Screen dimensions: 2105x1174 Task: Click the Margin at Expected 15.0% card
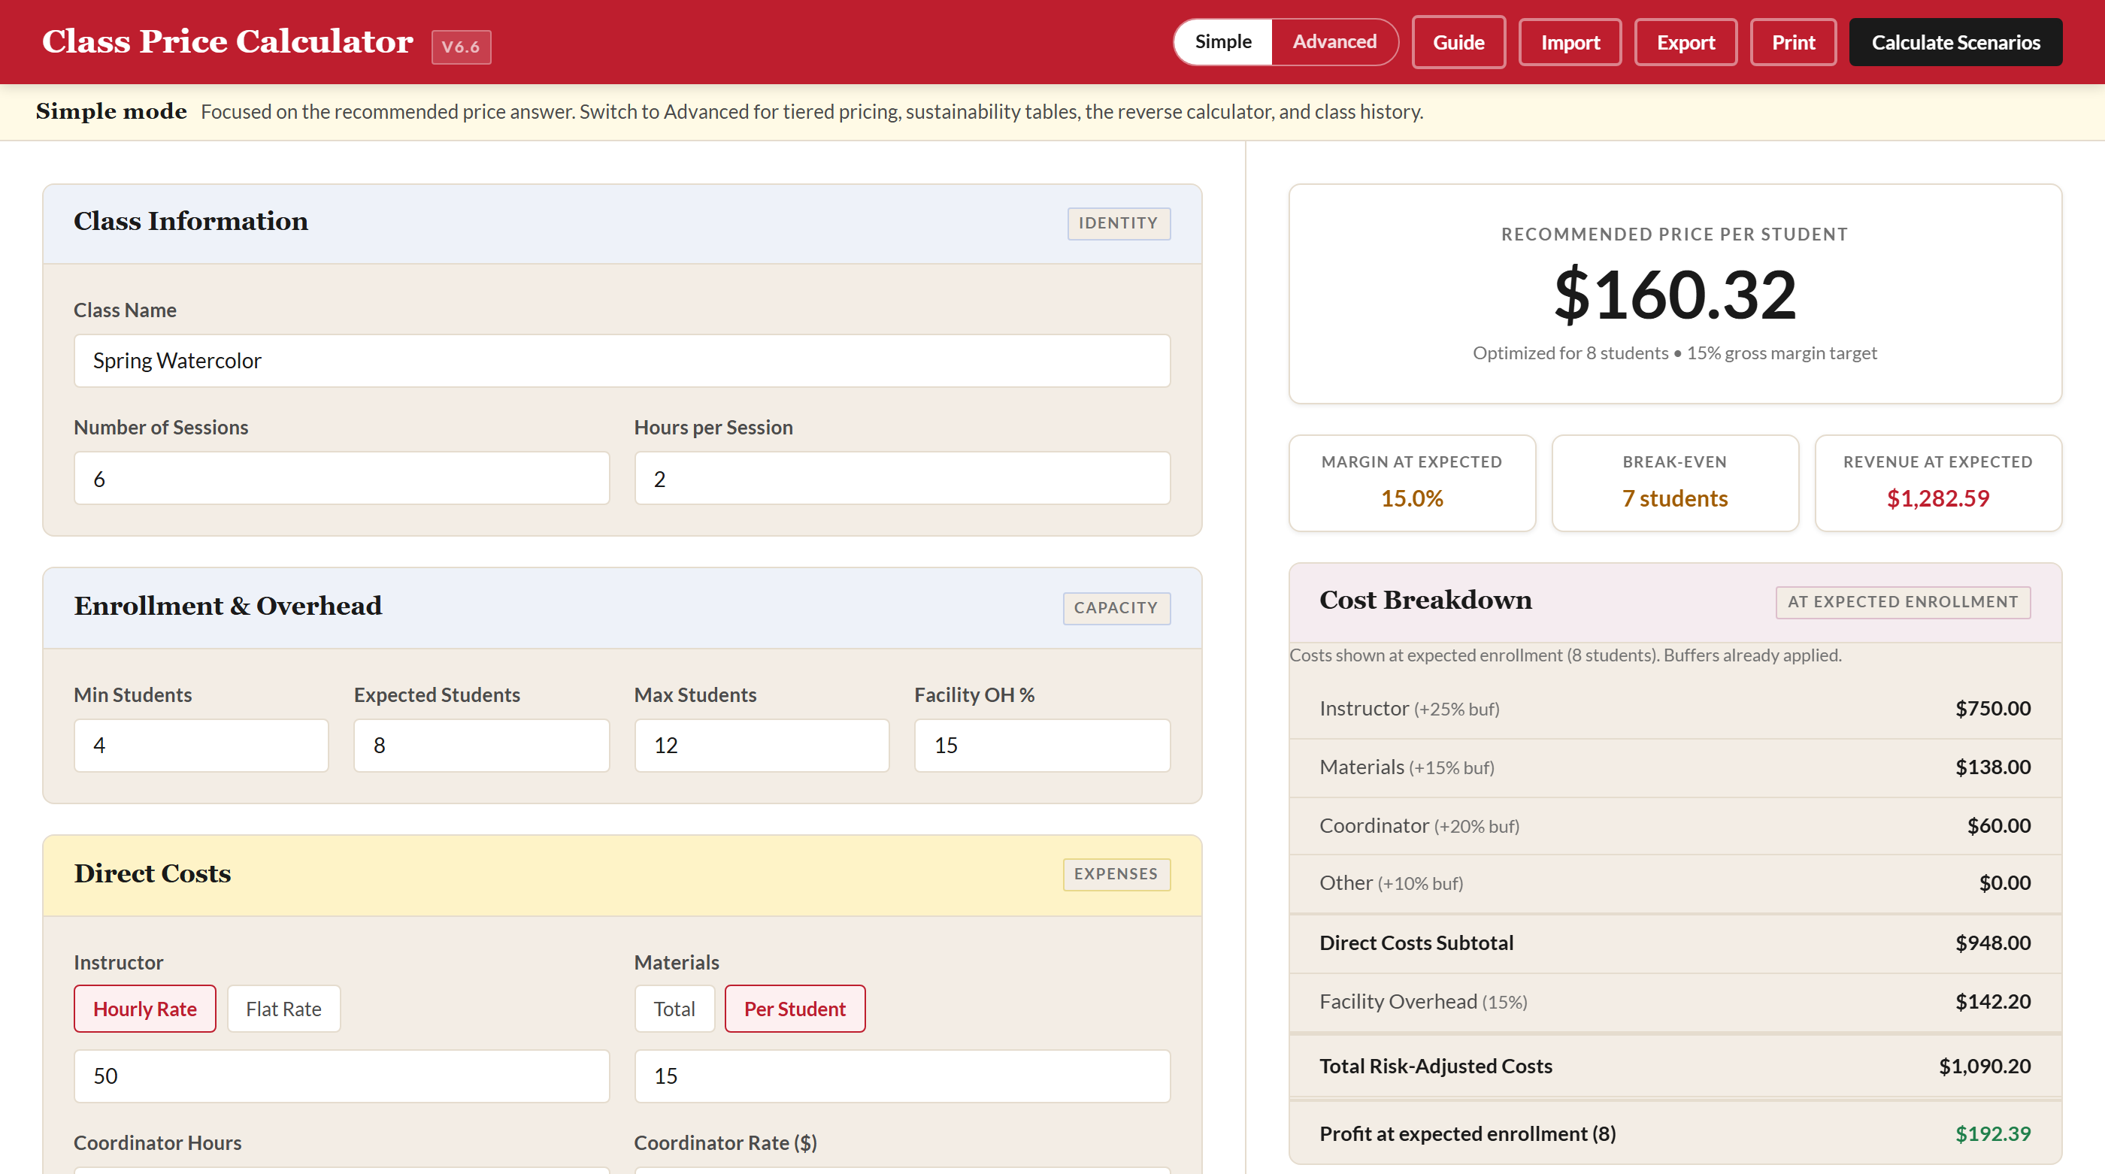point(1411,483)
